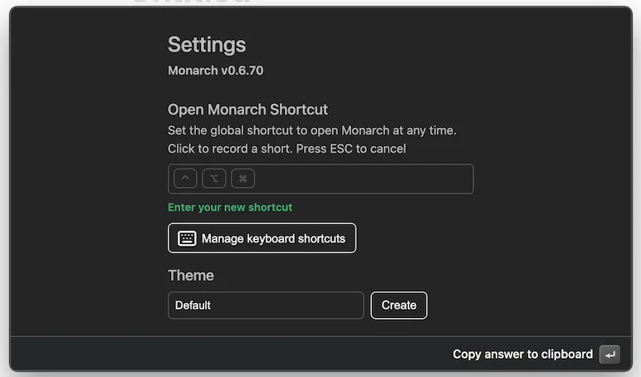Image resolution: width=641 pixels, height=377 pixels.
Task: Click the Create theme button
Action: click(x=399, y=305)
